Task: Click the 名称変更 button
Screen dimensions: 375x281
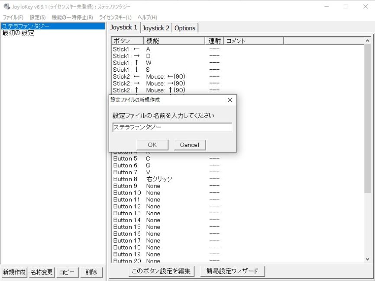Action: point(42,272)
